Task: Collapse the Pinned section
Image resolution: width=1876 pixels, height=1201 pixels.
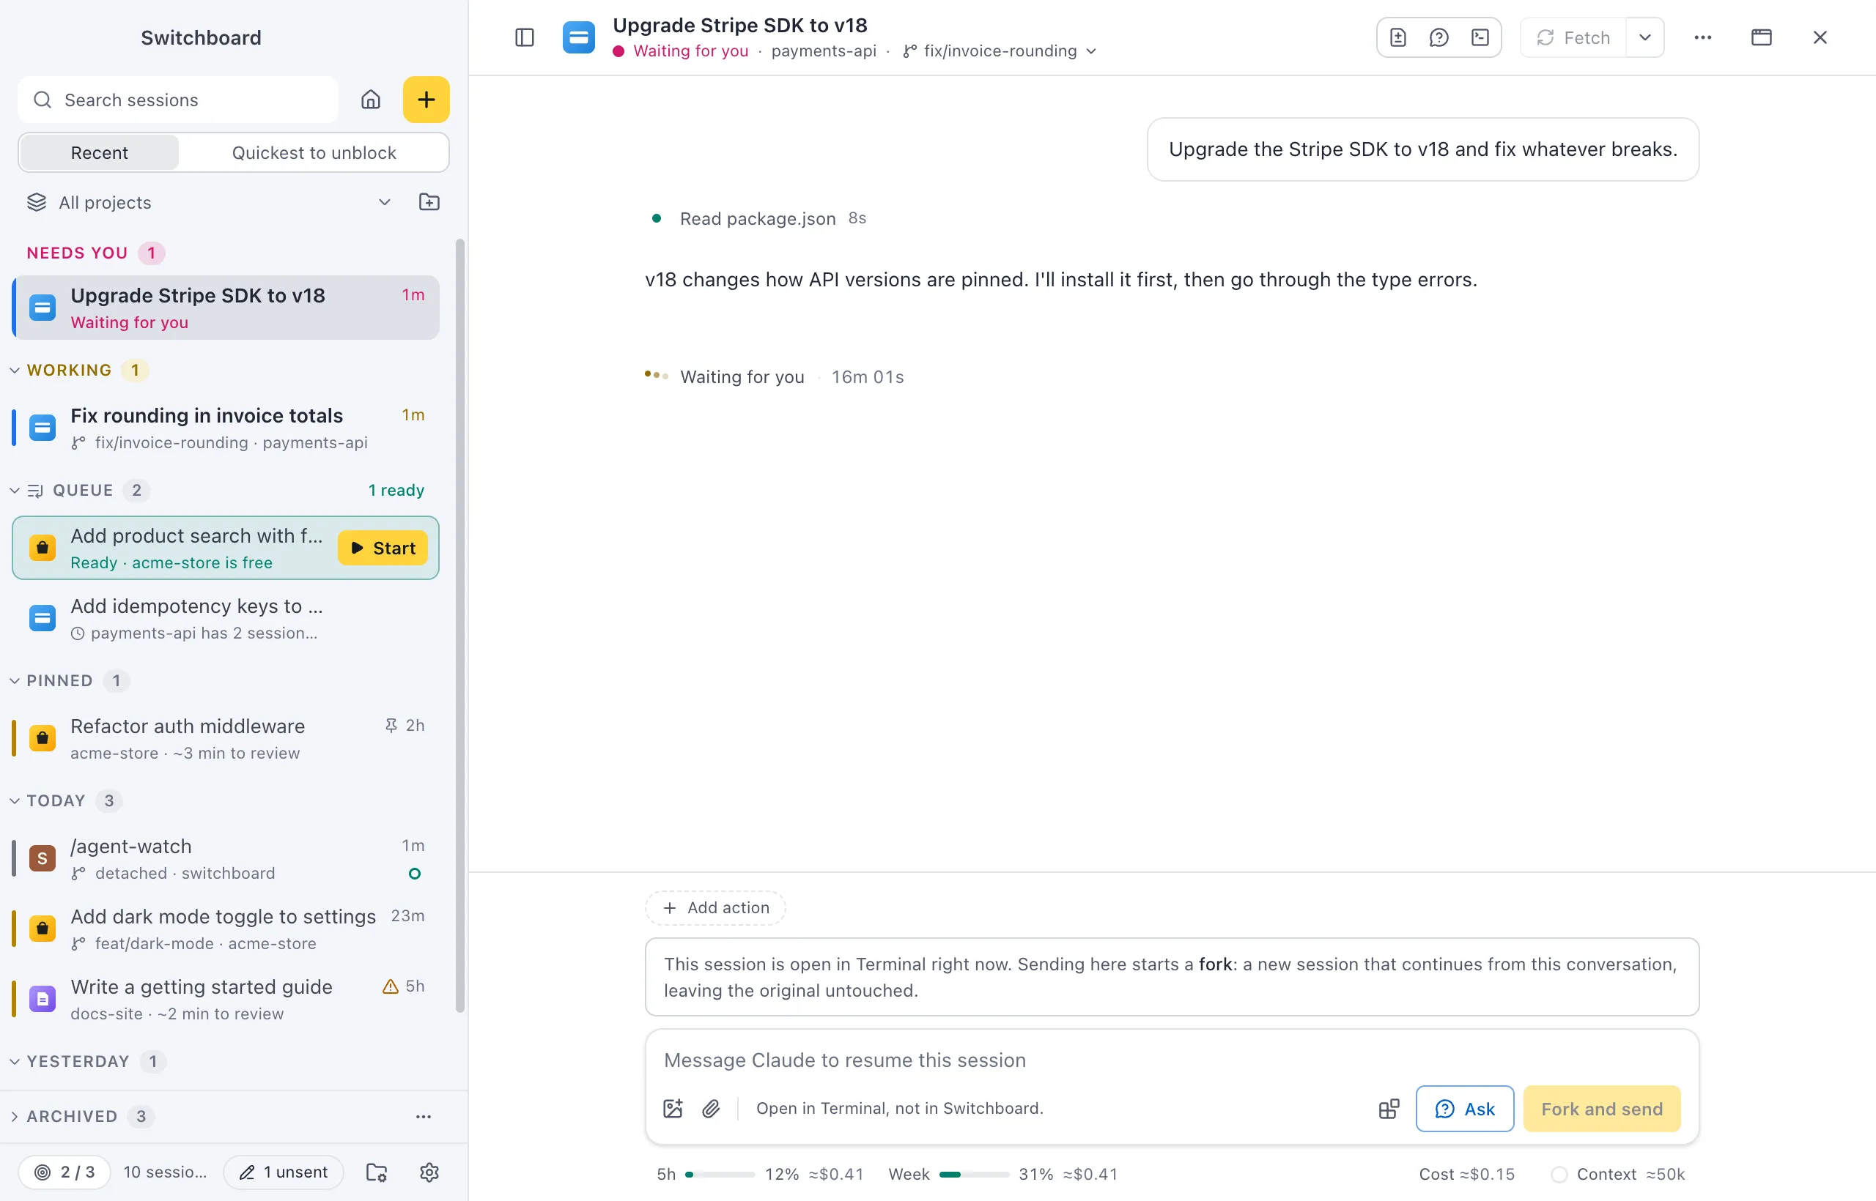Action: pos(15,681)
